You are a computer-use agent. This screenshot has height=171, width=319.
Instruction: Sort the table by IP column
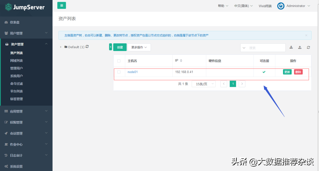pos(181,61)
